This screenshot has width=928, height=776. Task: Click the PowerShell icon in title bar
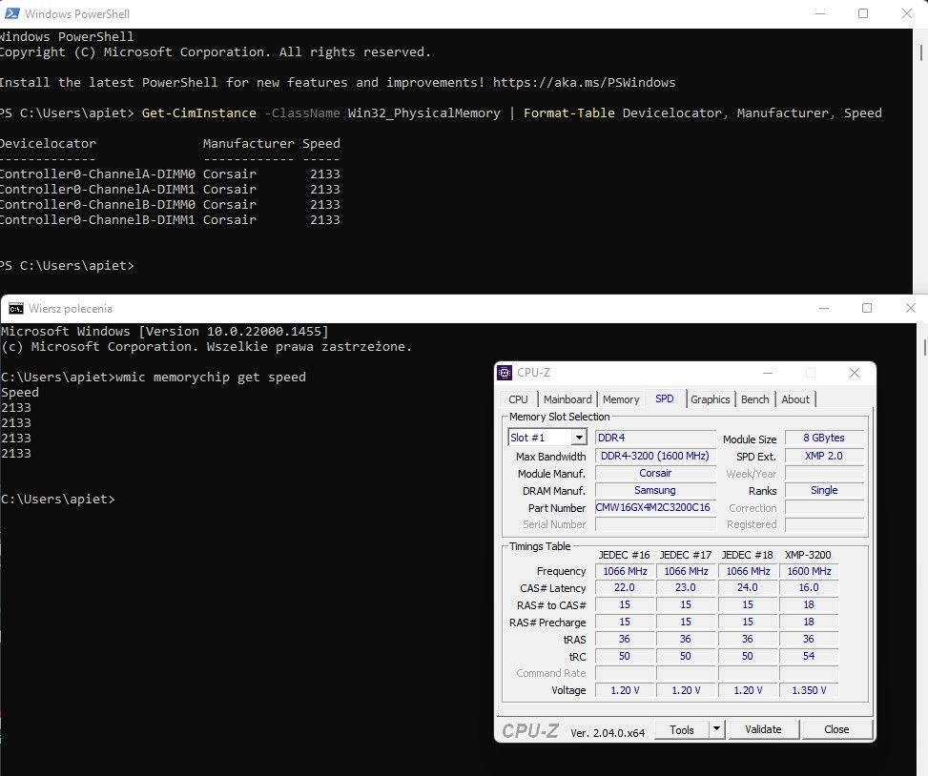11,13
